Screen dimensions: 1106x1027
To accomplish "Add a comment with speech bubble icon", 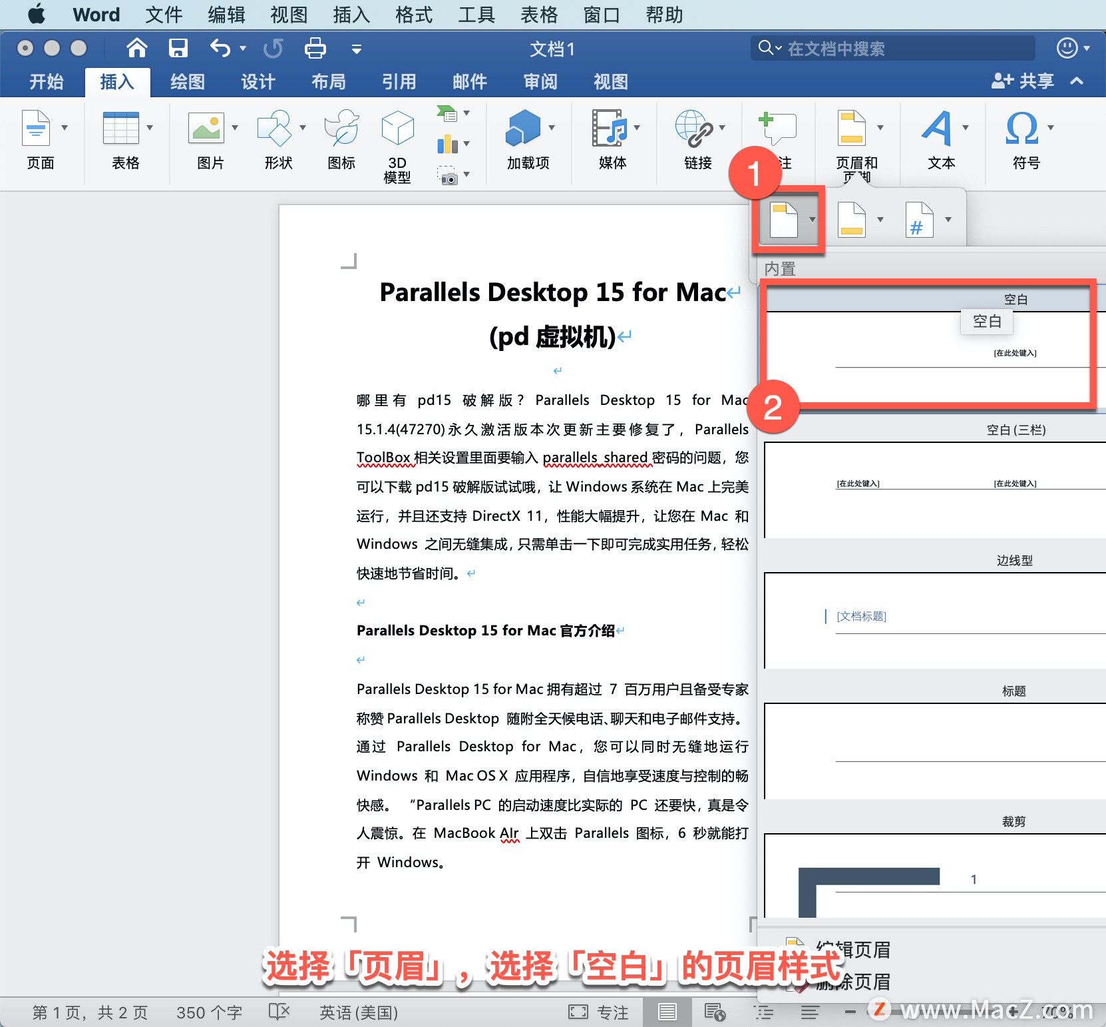I will point(777,128).
